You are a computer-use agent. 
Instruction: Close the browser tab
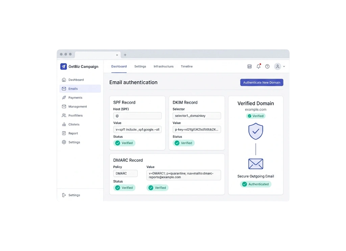click(x=117, y=55)
